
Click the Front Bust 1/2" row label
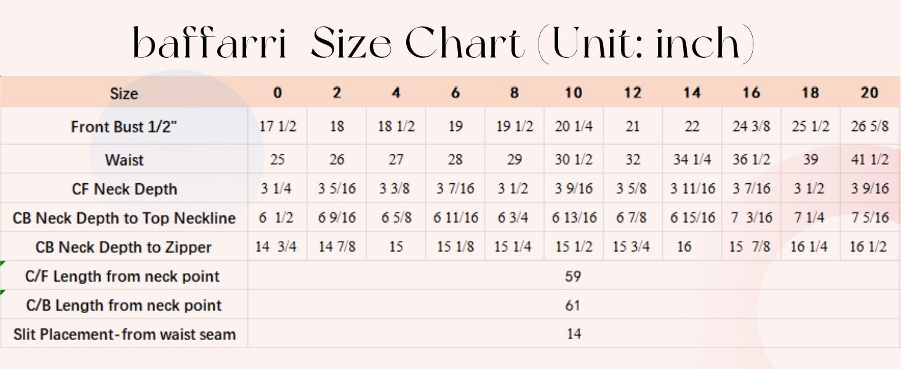coord(123,127)
